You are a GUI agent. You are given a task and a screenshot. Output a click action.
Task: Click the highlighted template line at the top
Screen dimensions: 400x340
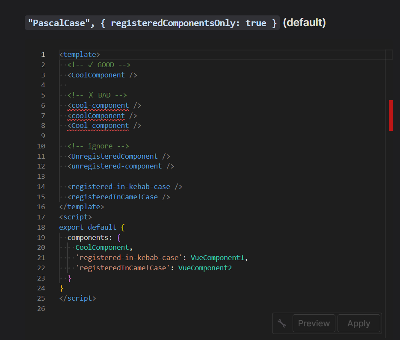[80, 55]
